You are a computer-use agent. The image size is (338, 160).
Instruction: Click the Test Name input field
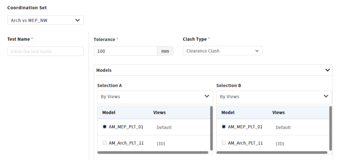click(45, 51)
